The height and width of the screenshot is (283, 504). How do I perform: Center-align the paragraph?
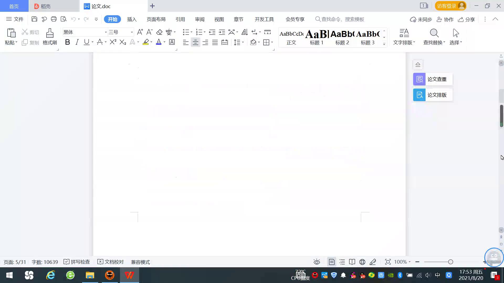[195, 42]
